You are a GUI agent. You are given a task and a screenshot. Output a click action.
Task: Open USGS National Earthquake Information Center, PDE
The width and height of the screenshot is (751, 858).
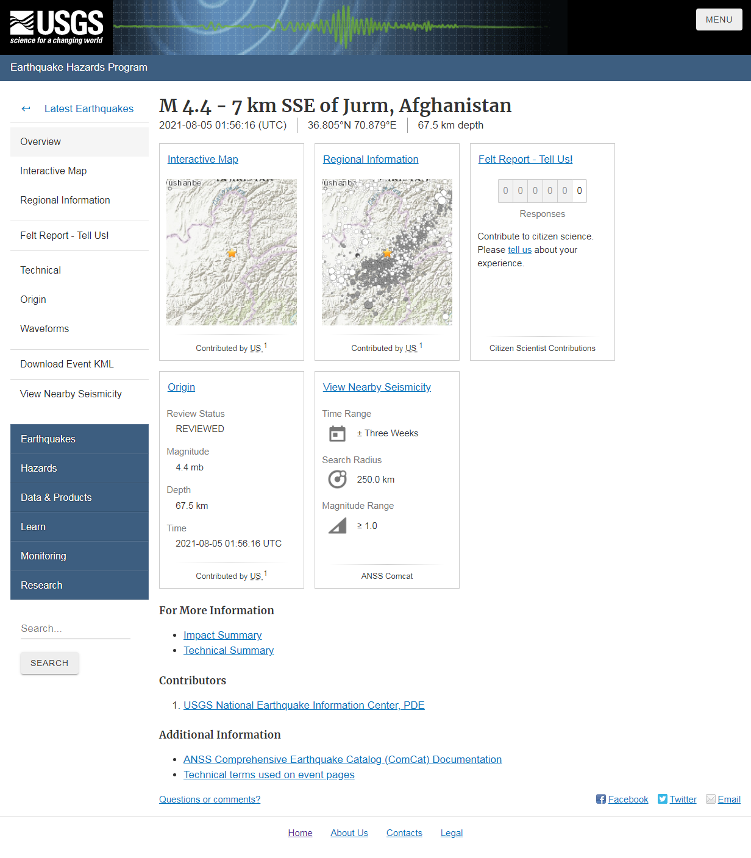[x=304, y=705]
